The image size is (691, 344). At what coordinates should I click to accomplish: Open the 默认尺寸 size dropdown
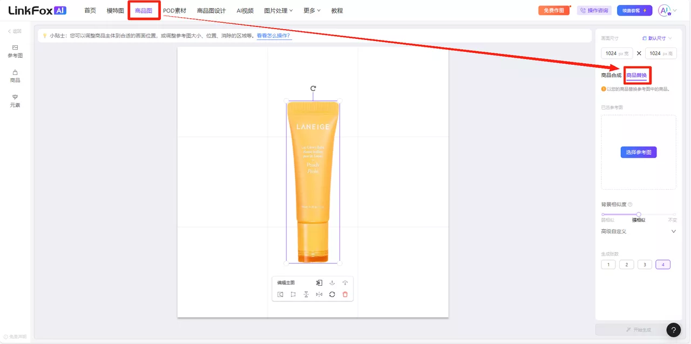[657, 38]
